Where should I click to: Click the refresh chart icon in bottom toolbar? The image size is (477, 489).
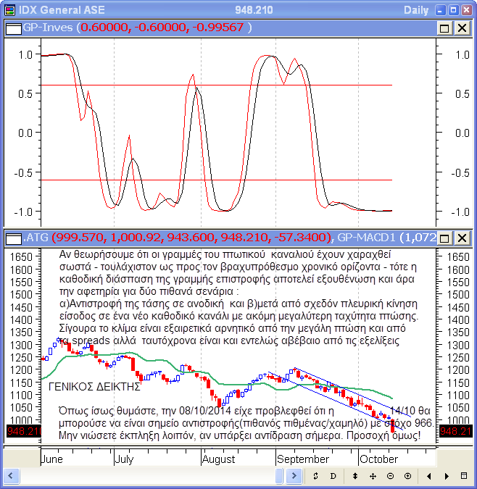click(x=316, y=475)
